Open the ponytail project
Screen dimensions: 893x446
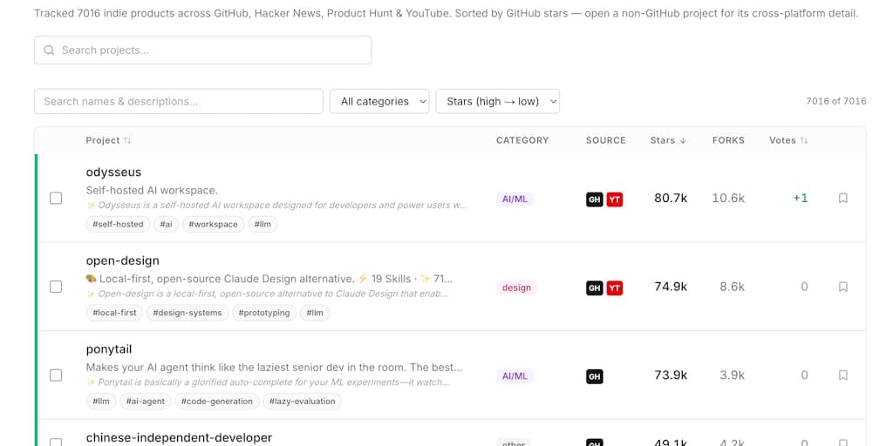coord(109,349)
